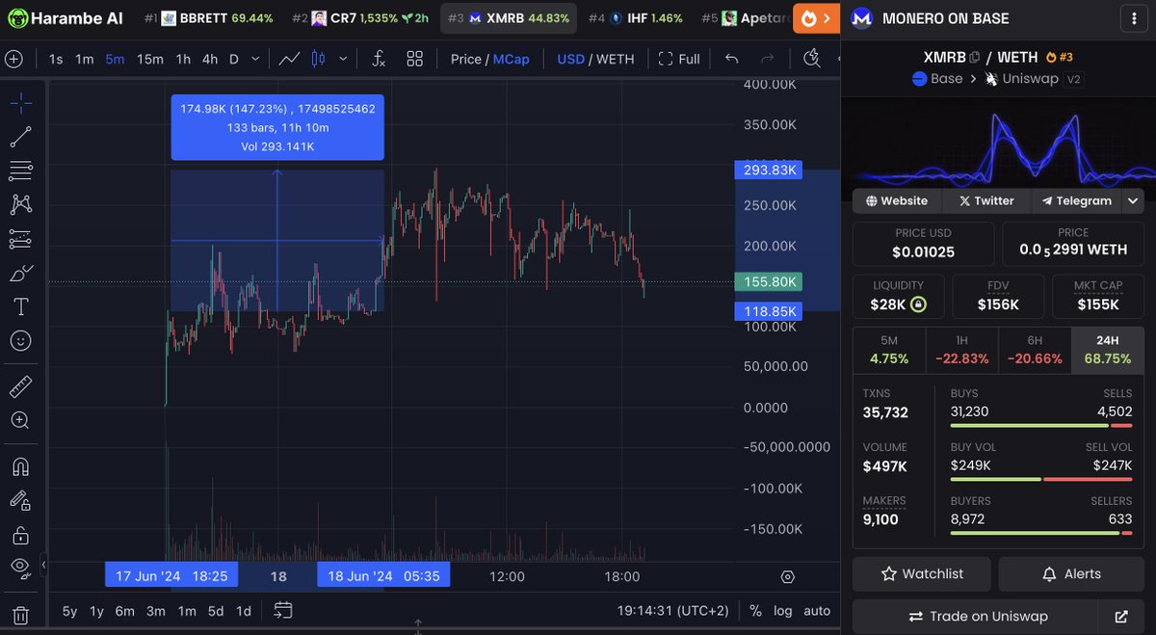
Task: Select the 6H change tab
Action: [x=1035, y=350]
